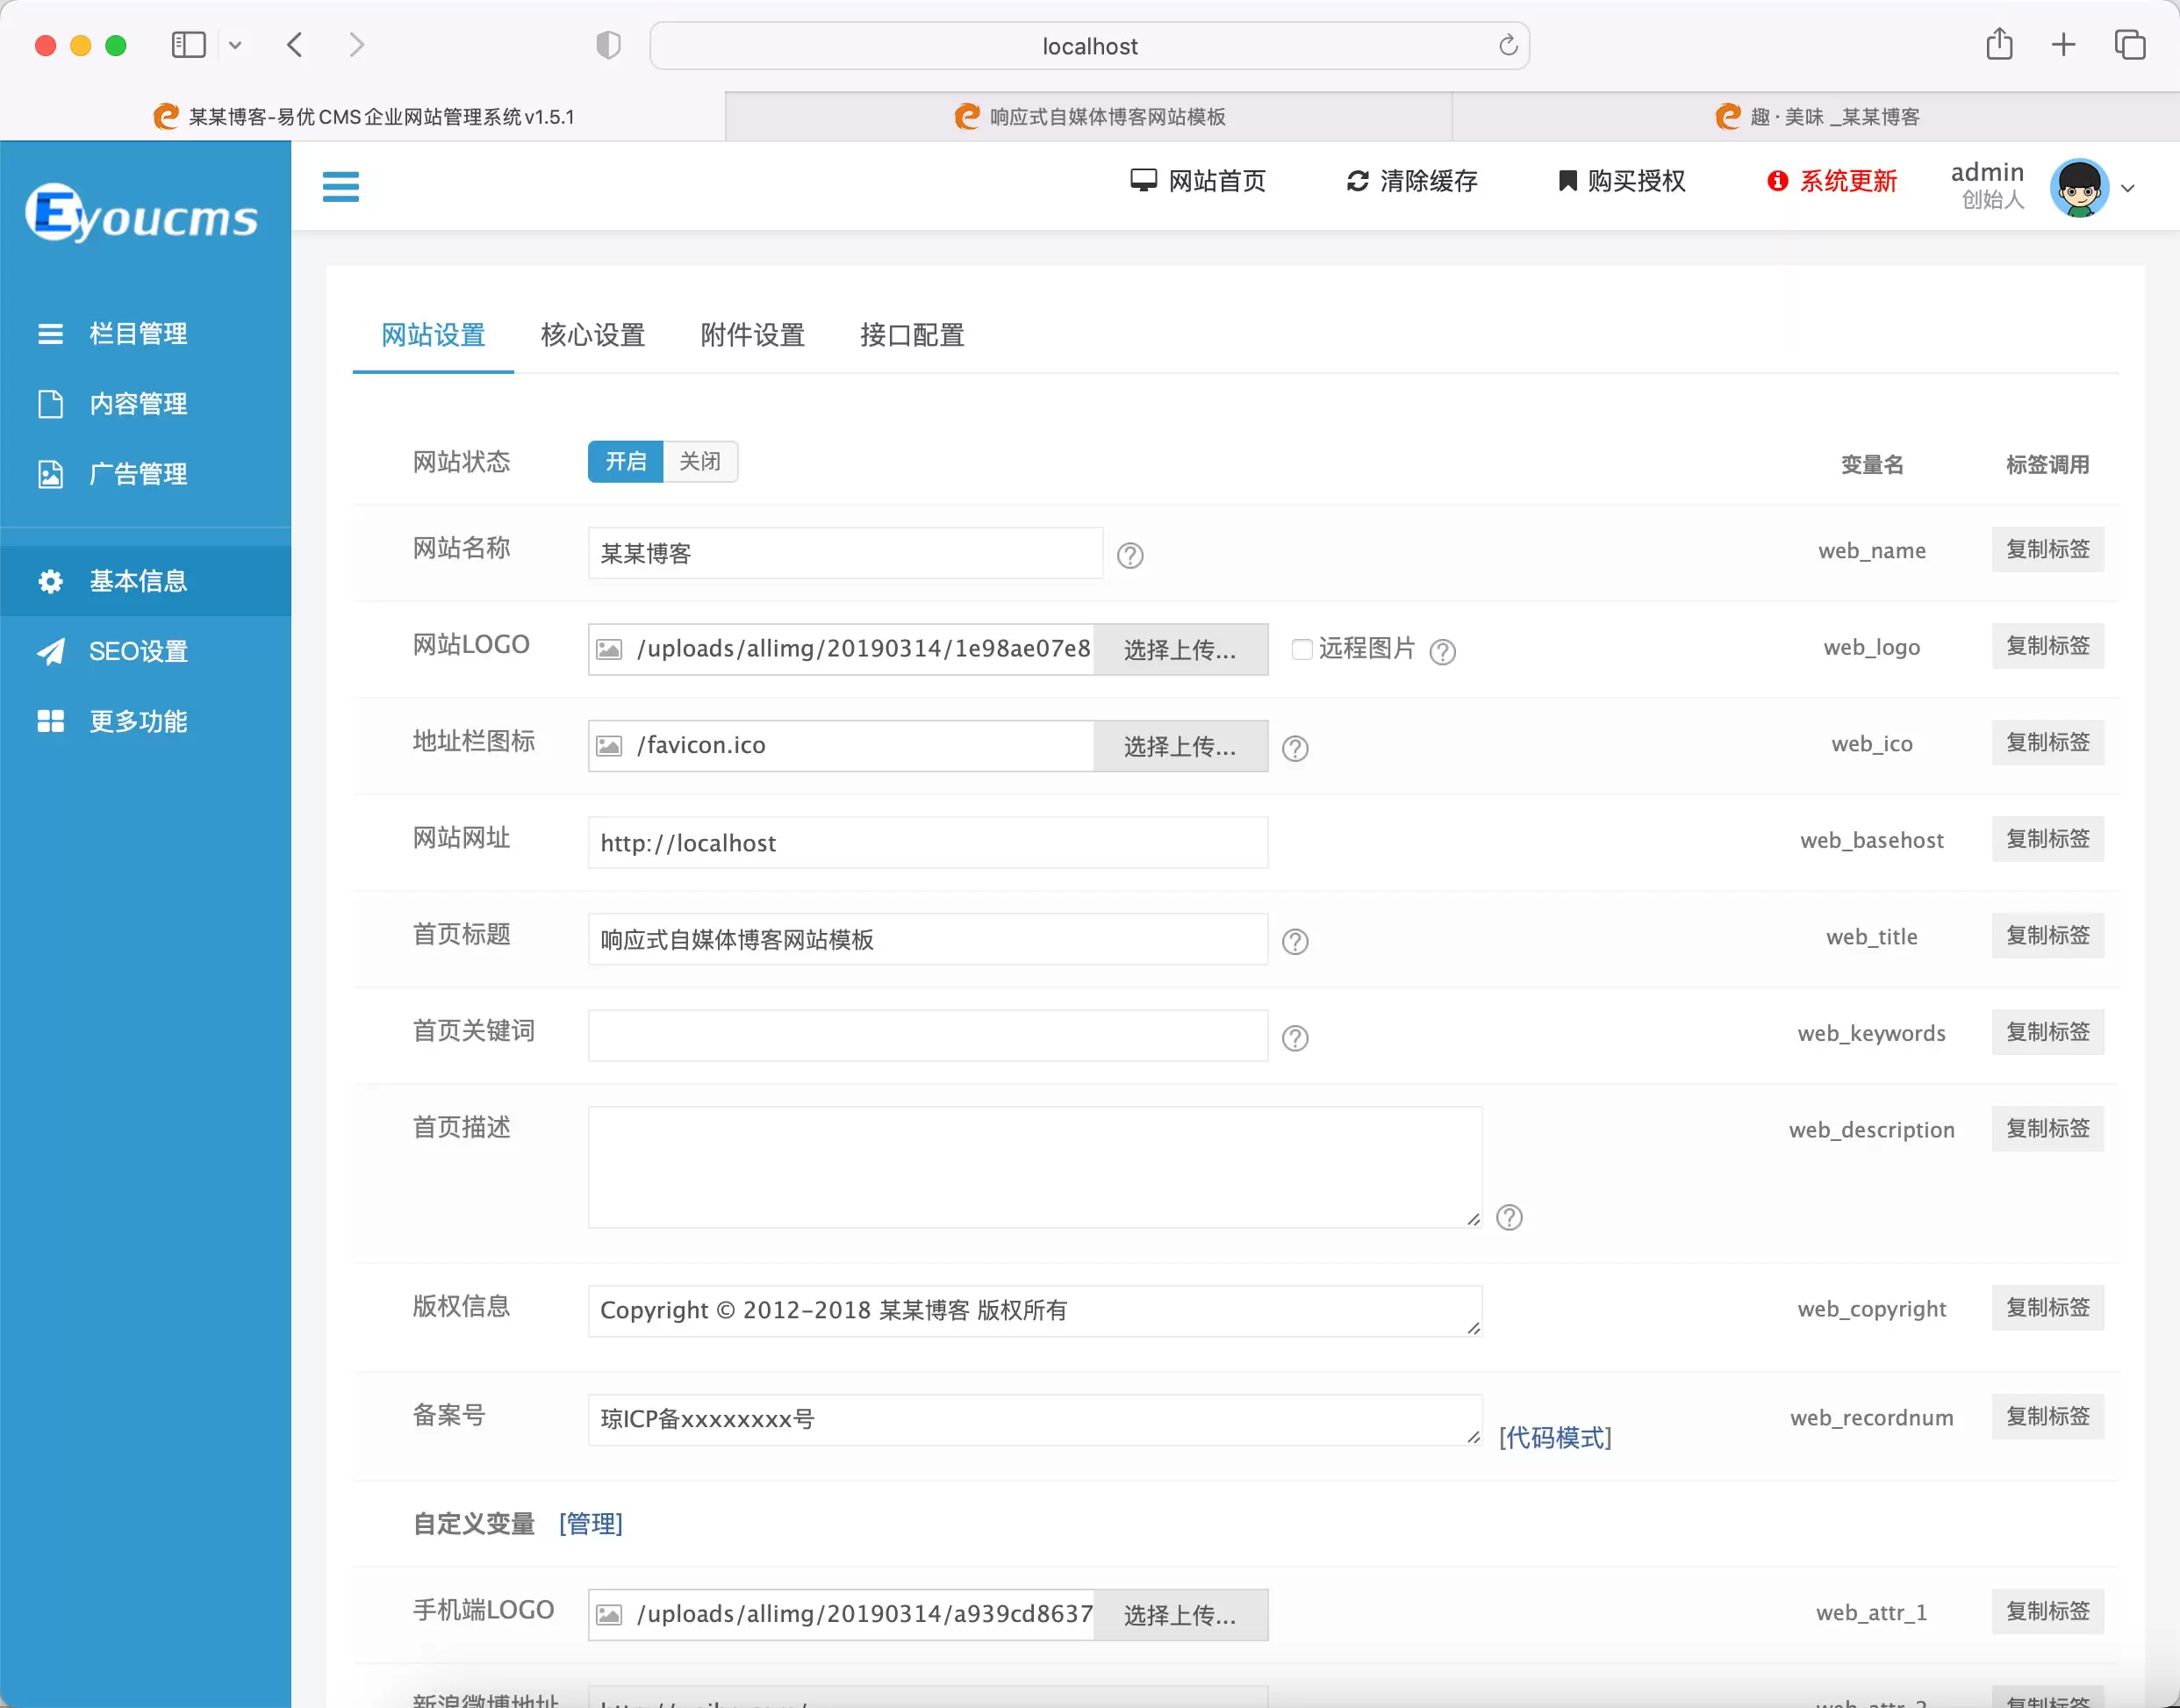
Task: Set 网站状态 to 开启
Action: pyautogui.click(x=625, y=461)
